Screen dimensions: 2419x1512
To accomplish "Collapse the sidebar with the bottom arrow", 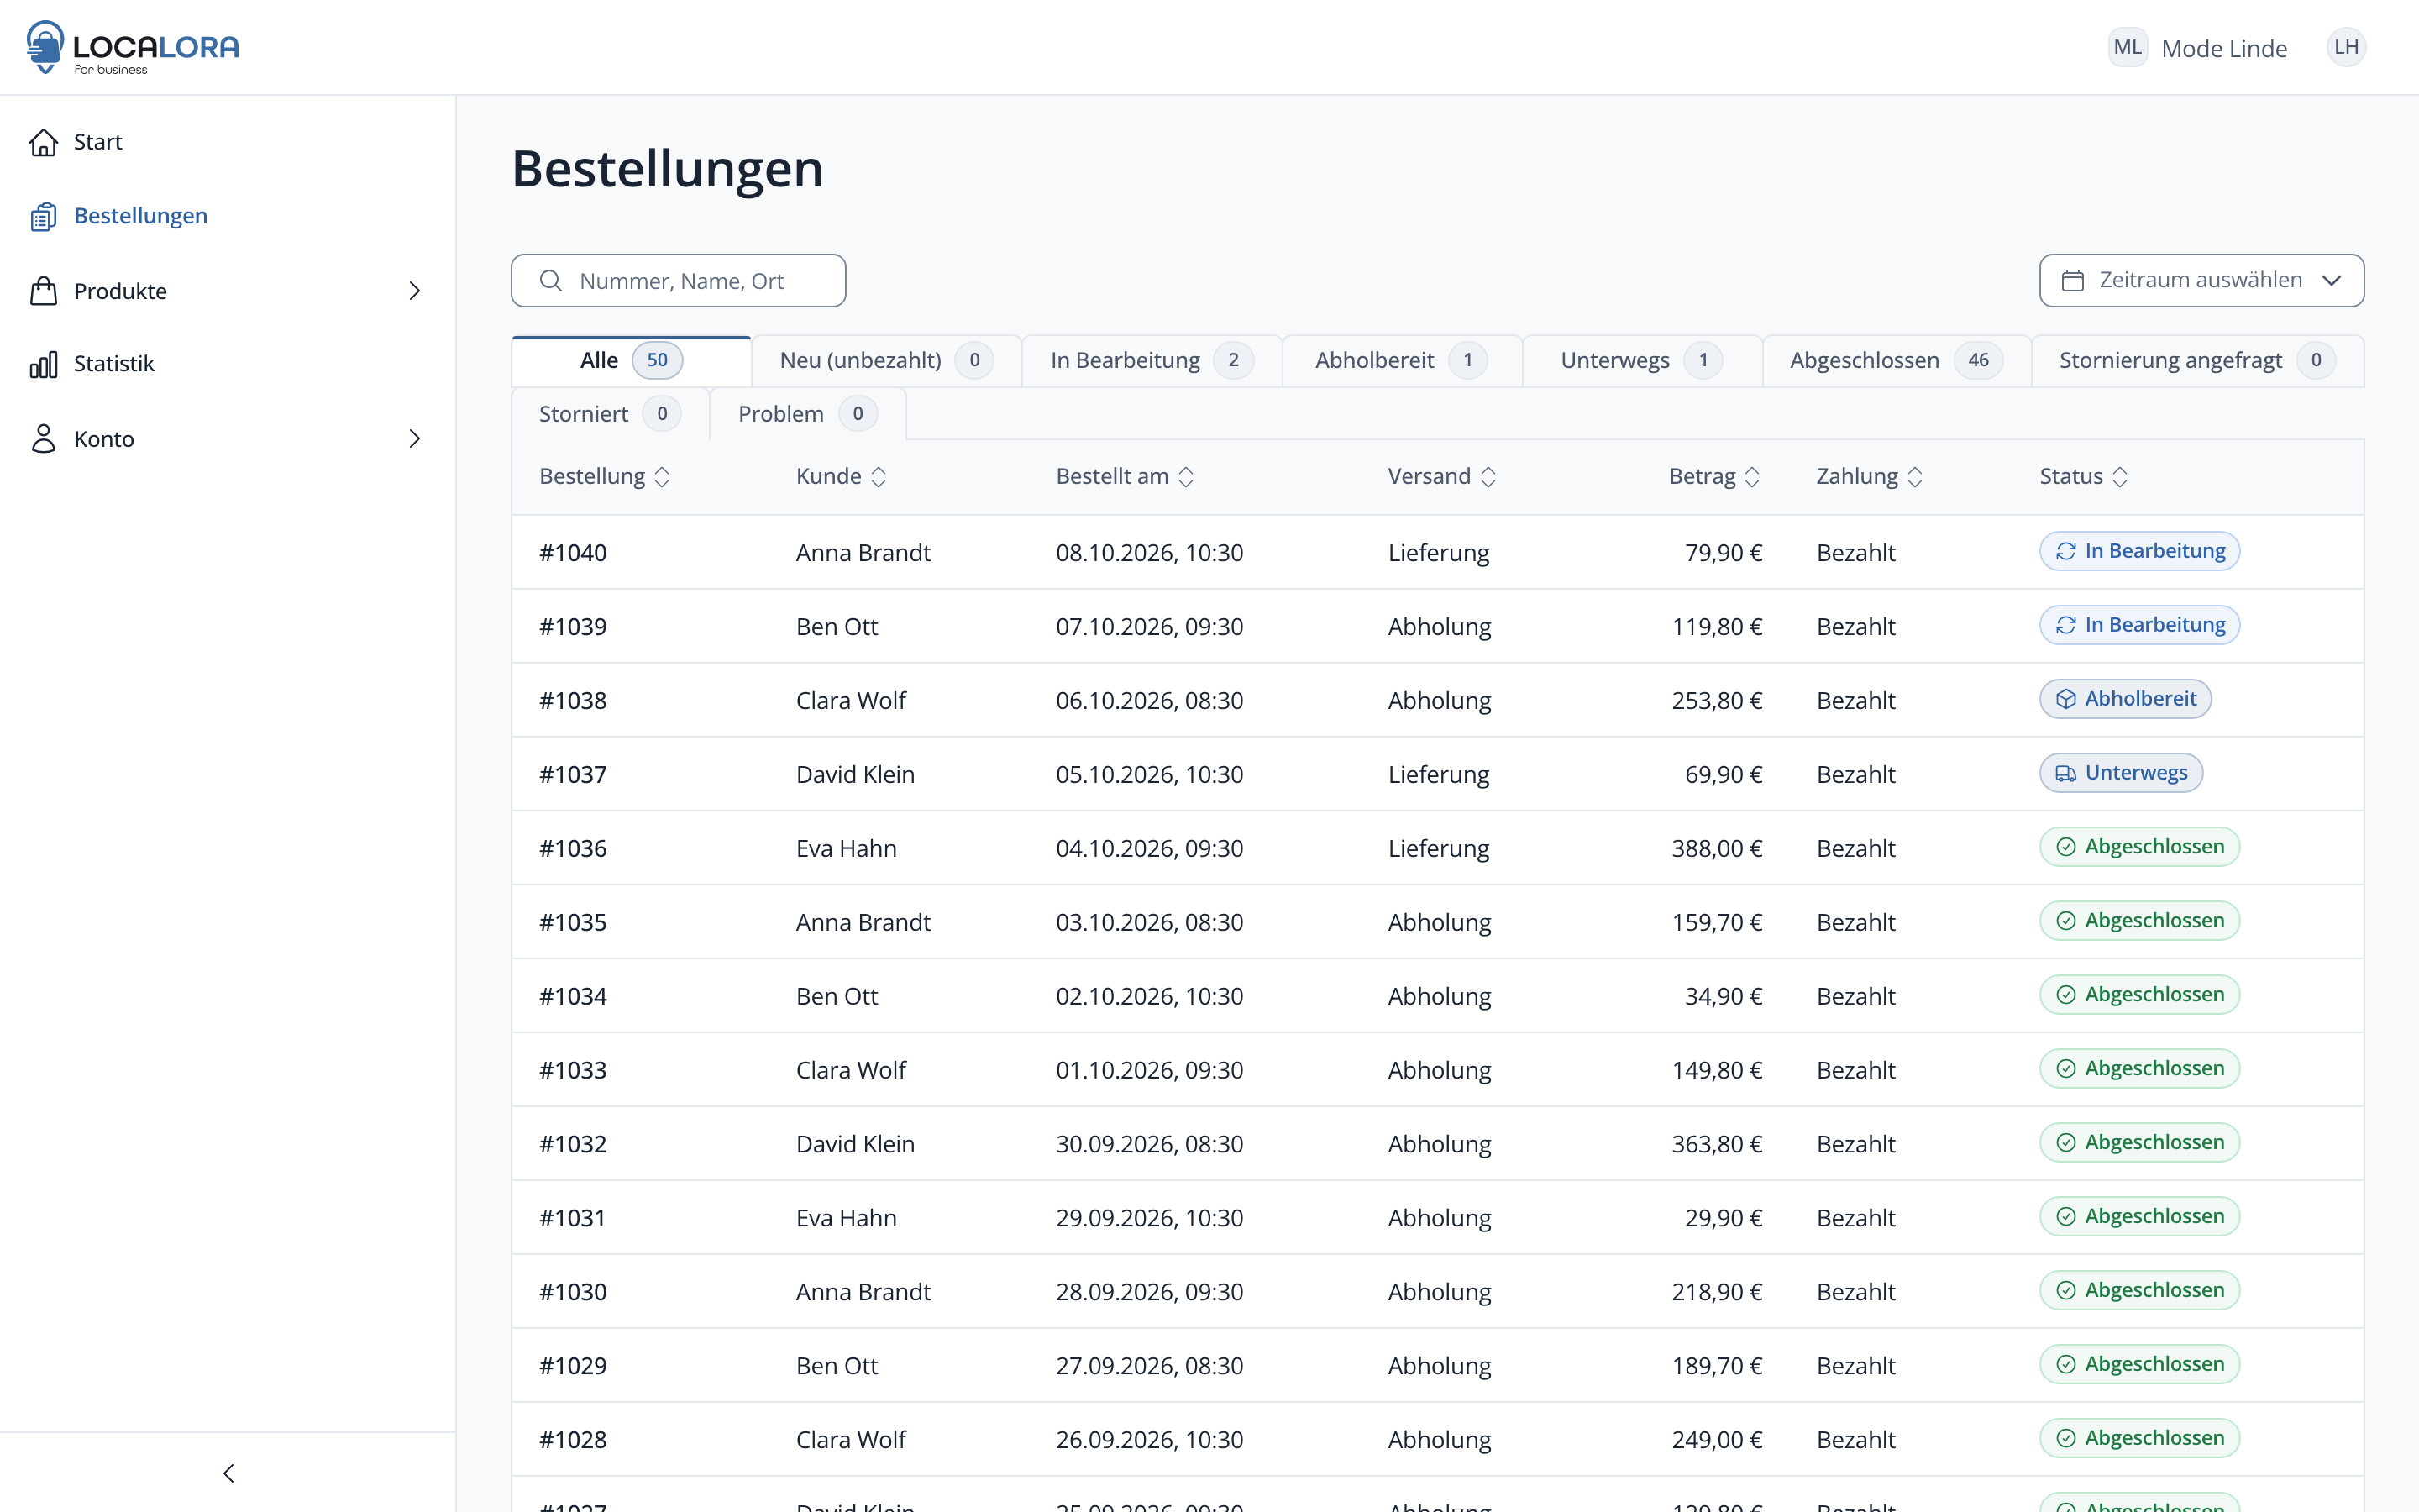I will 228,1473.
